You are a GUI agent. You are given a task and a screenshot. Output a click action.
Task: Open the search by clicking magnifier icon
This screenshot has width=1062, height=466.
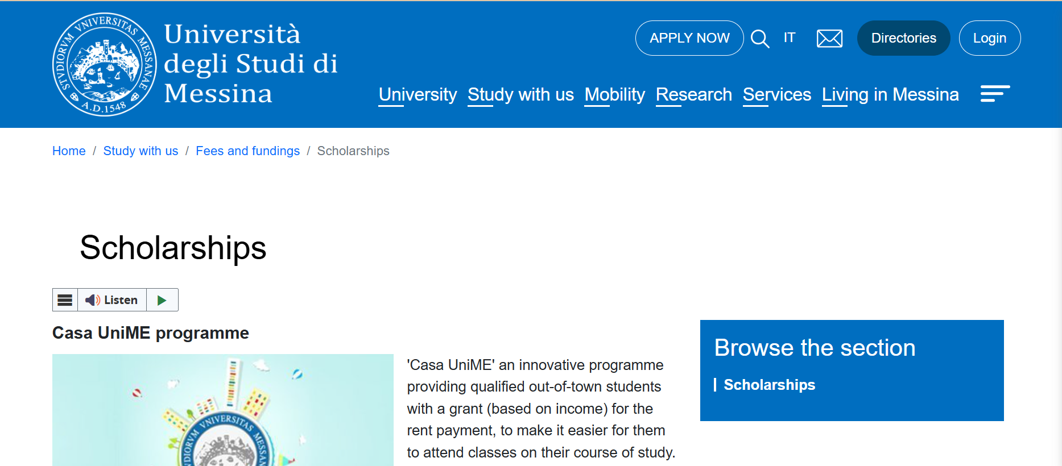pos(760,38)
